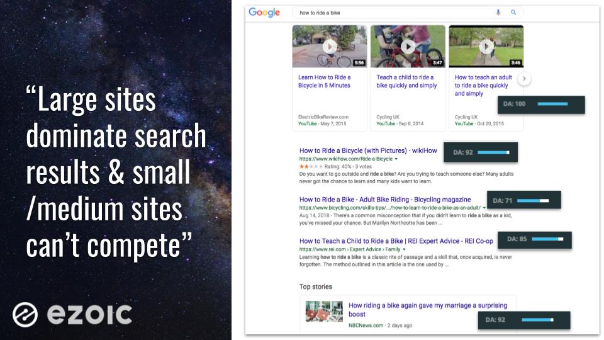Expand the bicycling.com URL dropdown arrow
This screenshot has width=604, height=340.
point(484,208)
